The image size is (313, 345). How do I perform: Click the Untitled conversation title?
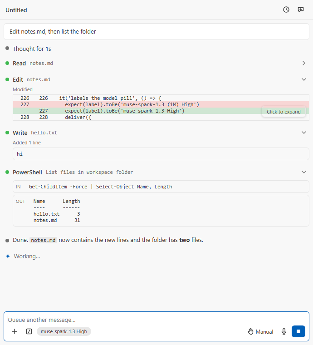[16, 10]
